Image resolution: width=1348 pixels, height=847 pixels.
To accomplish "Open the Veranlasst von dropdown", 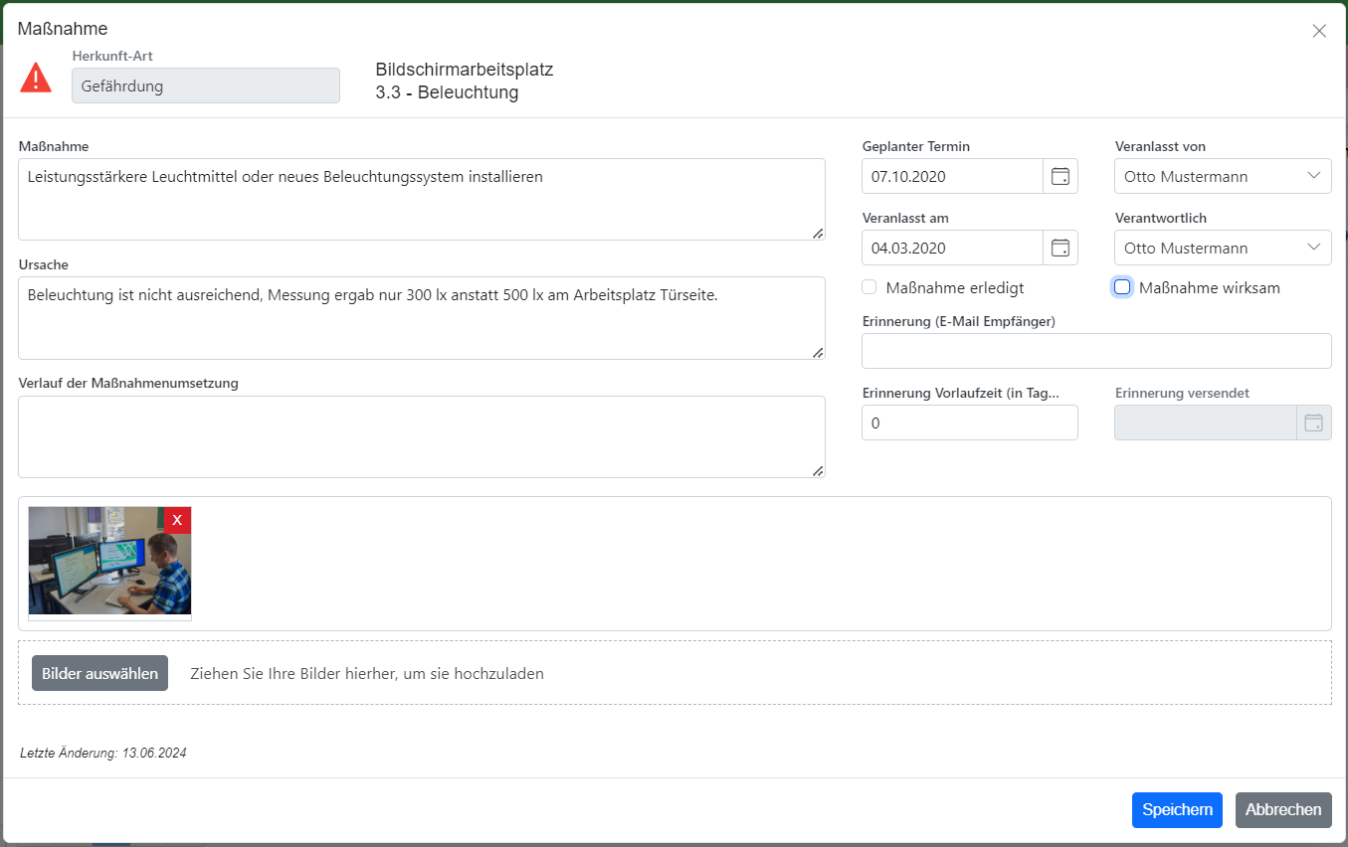I will tap(1223, 177).
